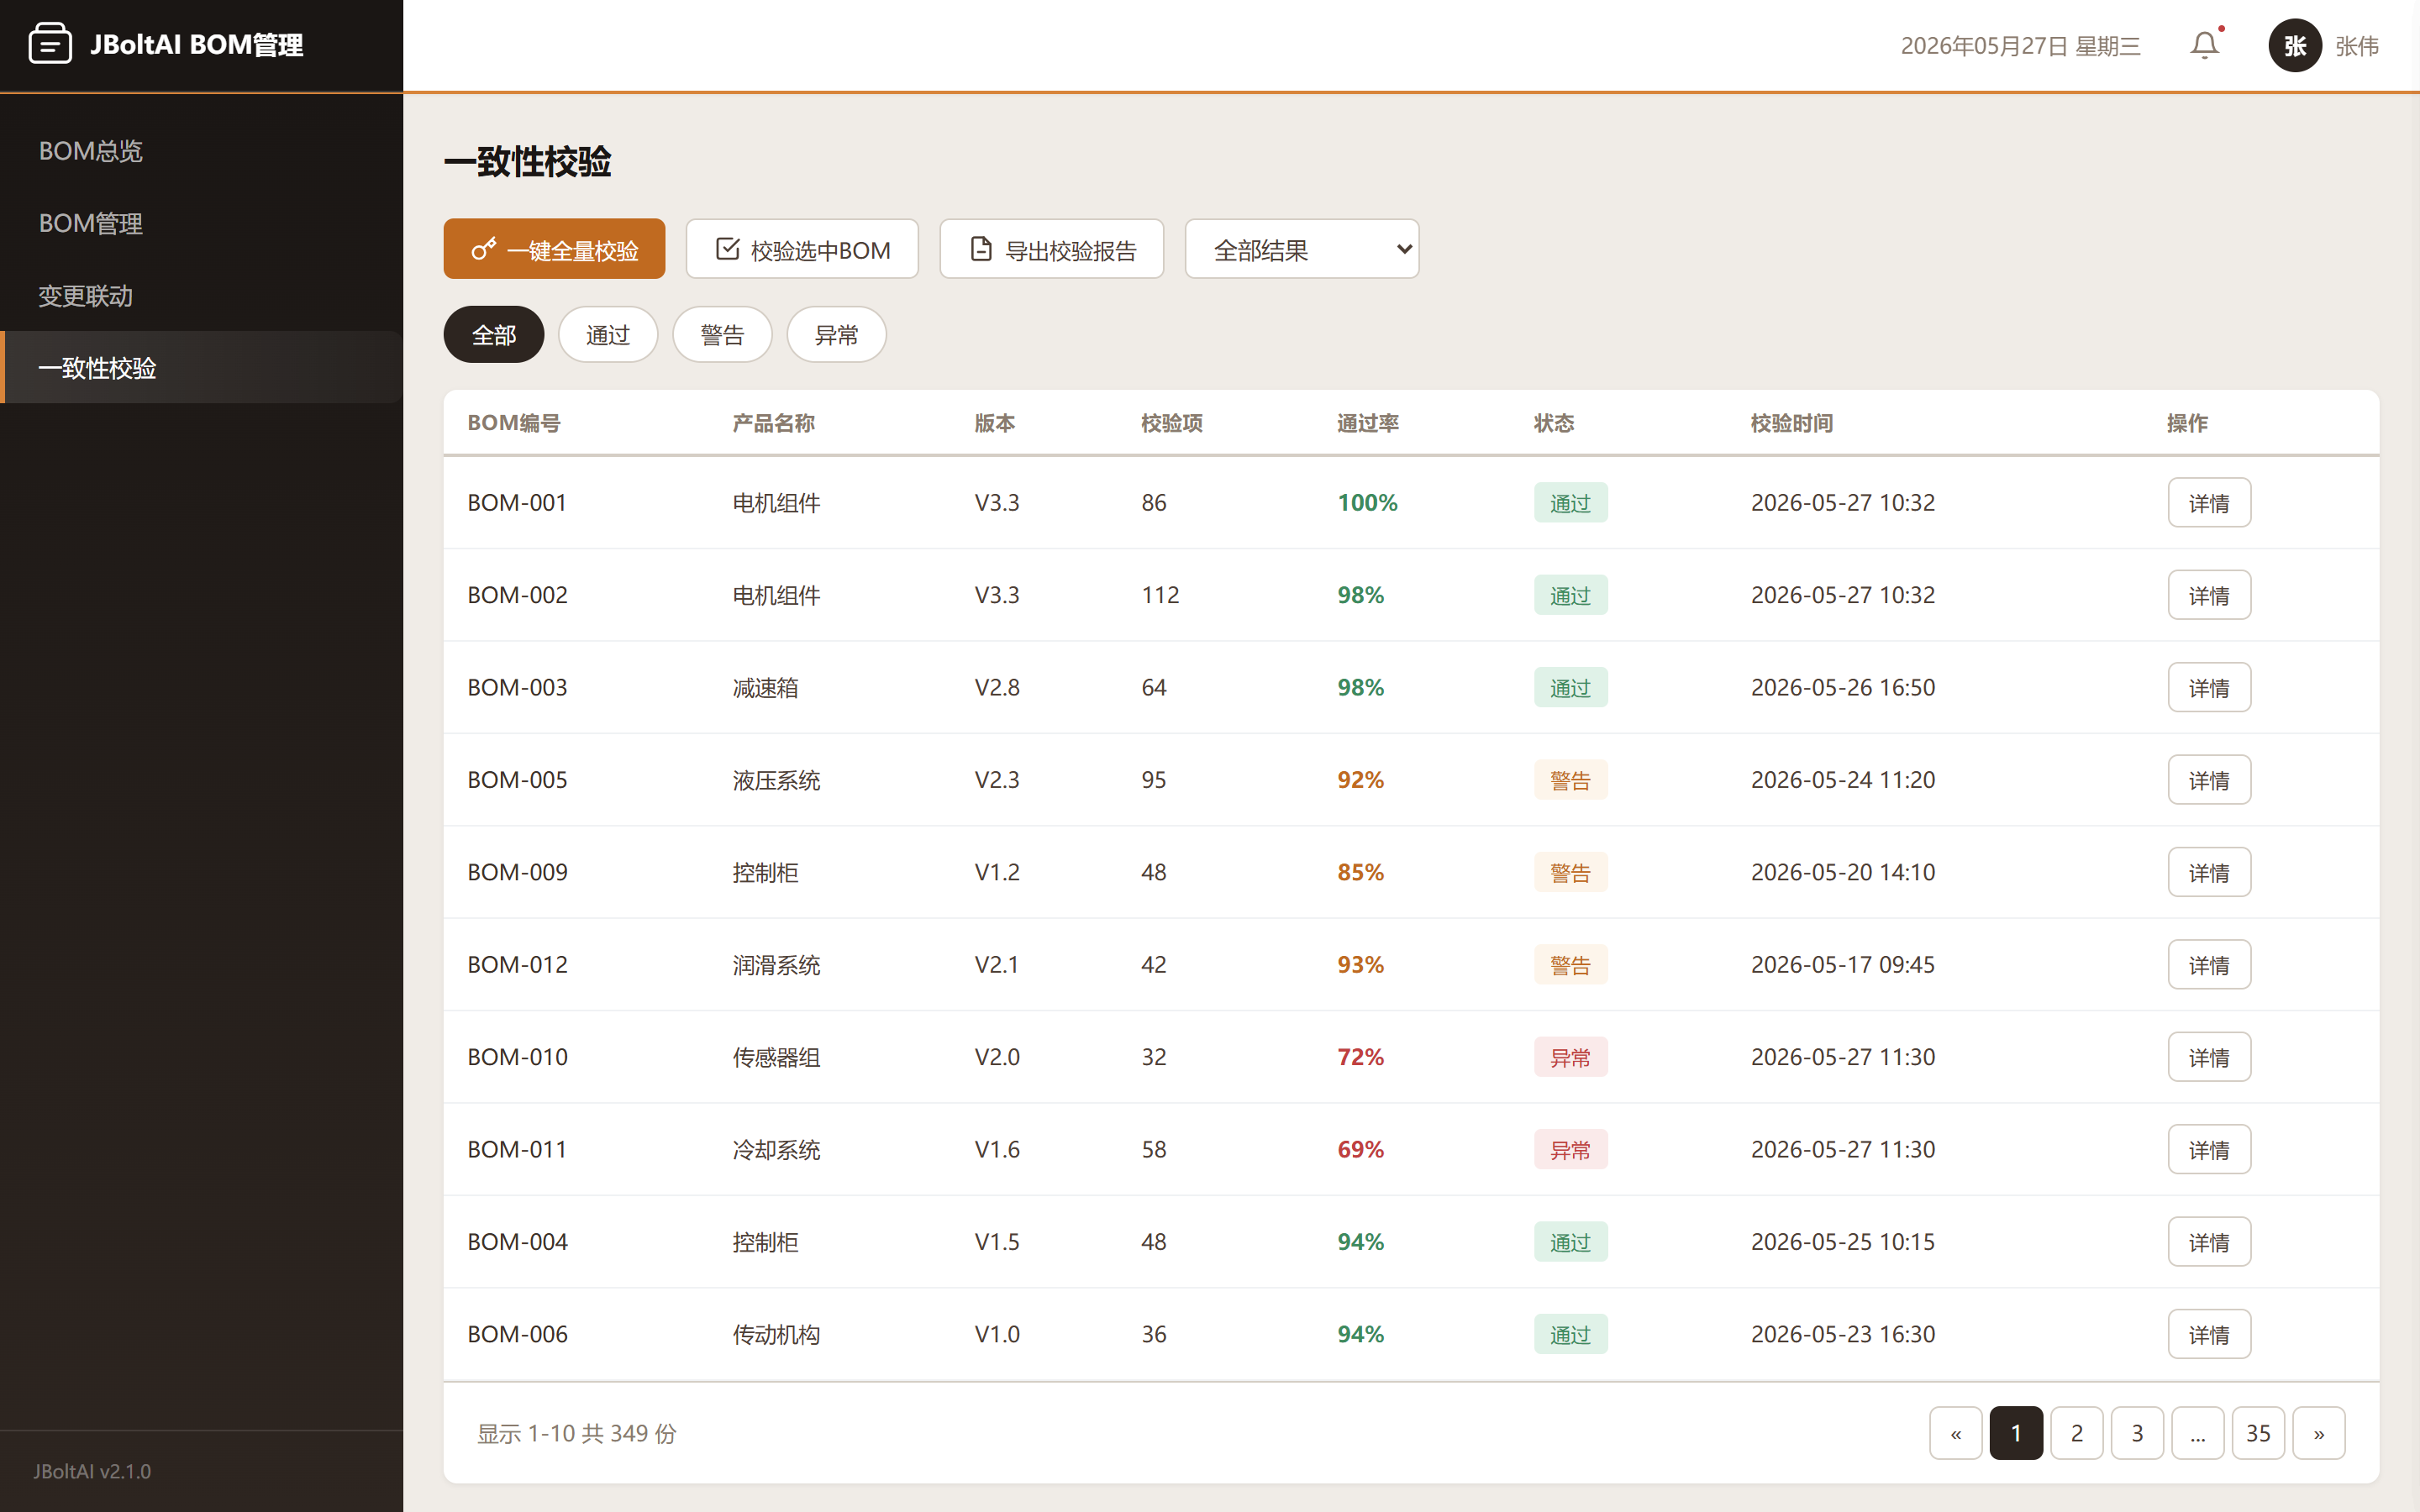Click 通过率 column header
This screenshot has width=2420, height=1512.
(x=1368, y=423)
